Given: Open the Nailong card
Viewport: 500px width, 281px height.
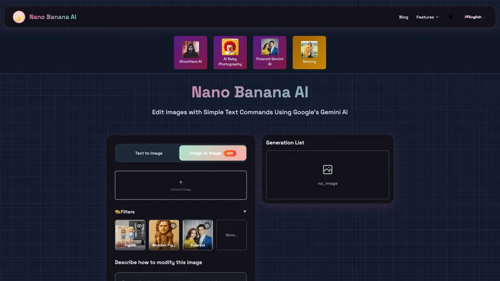Looking at the screenshot, I should (x=309, y=53).
